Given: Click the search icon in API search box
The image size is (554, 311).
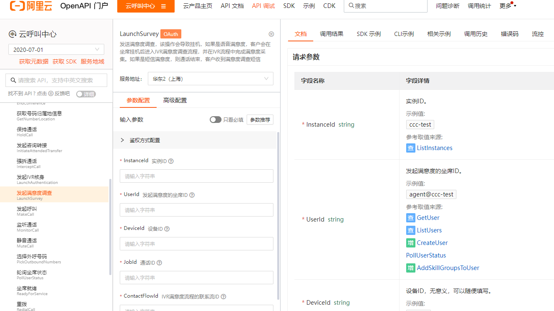Looking at the screenshot, I should (x=13, y=80).
